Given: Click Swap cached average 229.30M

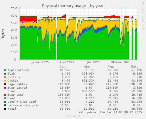Looking at the screenshot, I should click(x=112, y=88).
